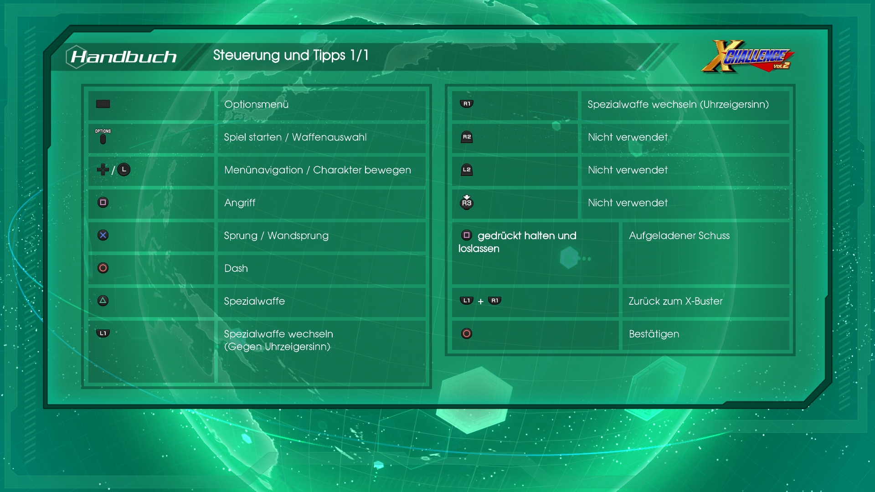Click the R2 button icon
Viewport: 875px width, 492px height.
pyautogui.click(x=467, y=137)
